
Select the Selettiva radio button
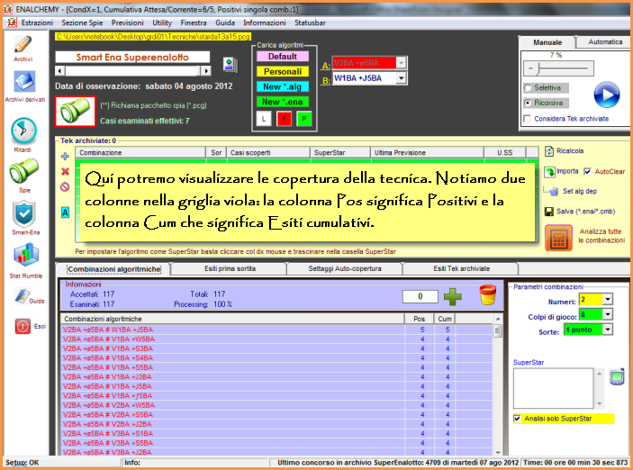coord(528,87)
